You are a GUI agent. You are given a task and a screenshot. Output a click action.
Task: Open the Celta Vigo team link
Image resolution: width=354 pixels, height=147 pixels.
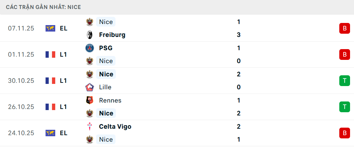tap(115, 127)
